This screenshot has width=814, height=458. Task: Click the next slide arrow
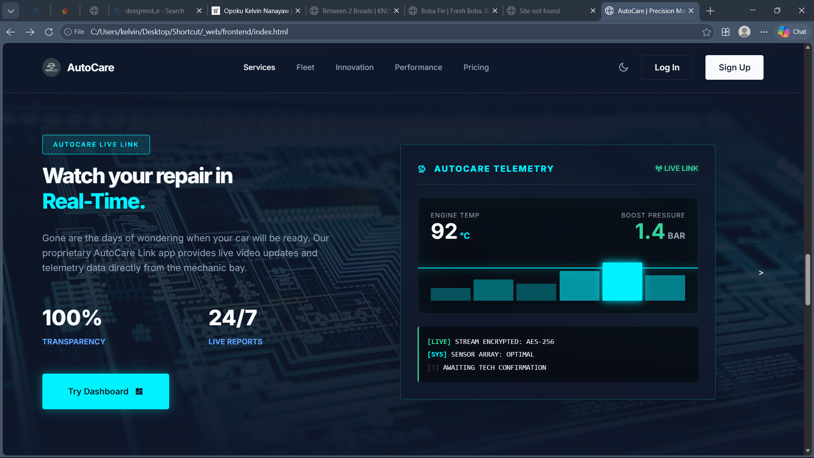click(x=761, y=273)
